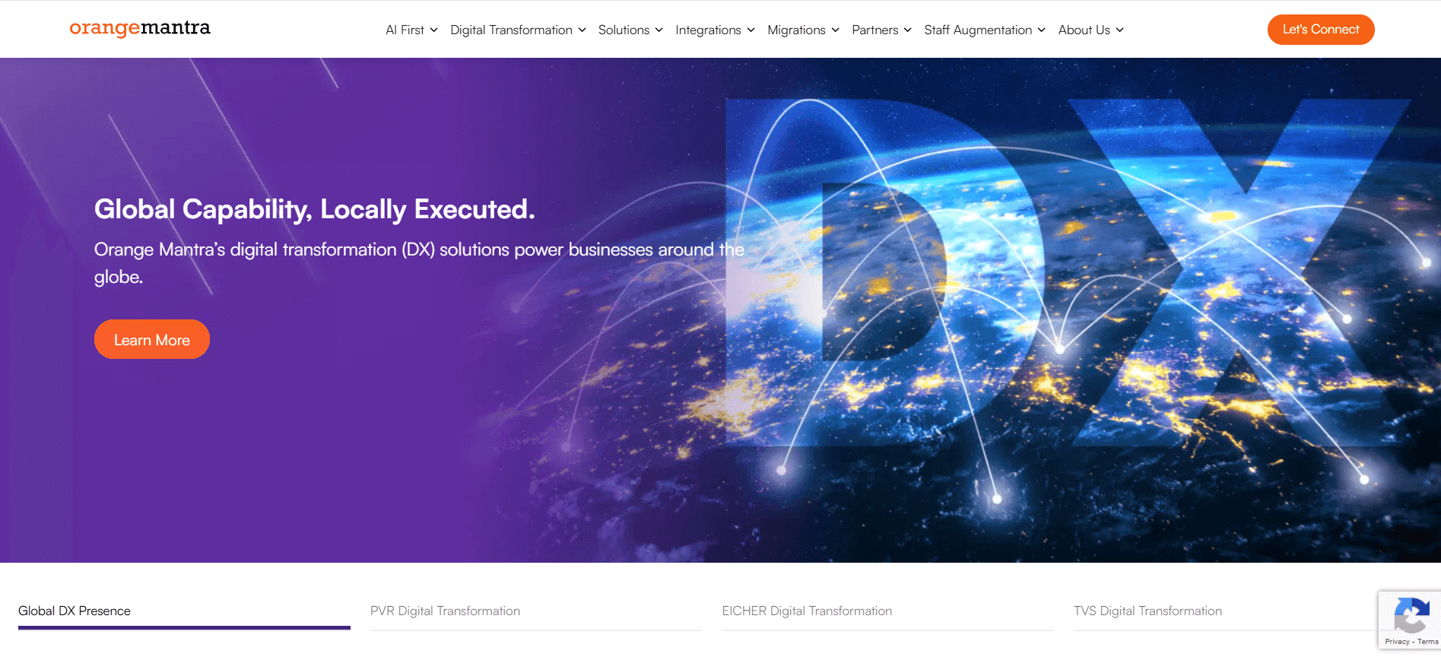Screen dimensions: 1441x657
Task: Expand the Partners dropdown chevron
Action: 908,30
